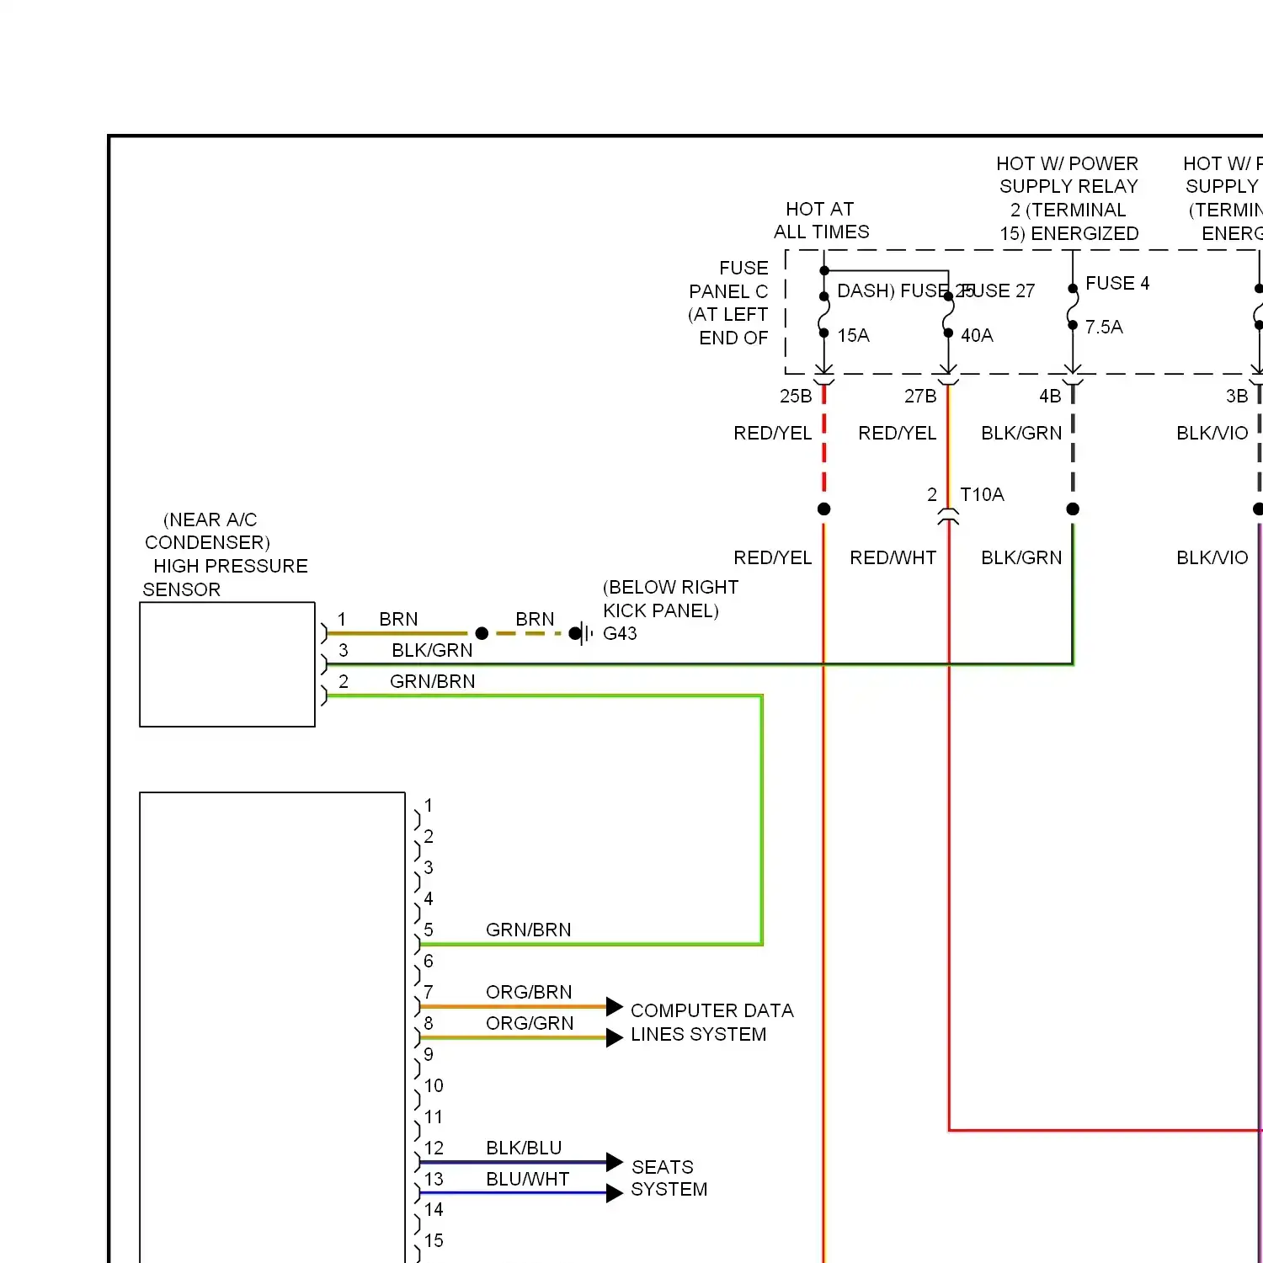The width and height of the screenshot is (1263, 1263).
Task: Click the BRN label beside the G43 ground
Action: (535, 619)
